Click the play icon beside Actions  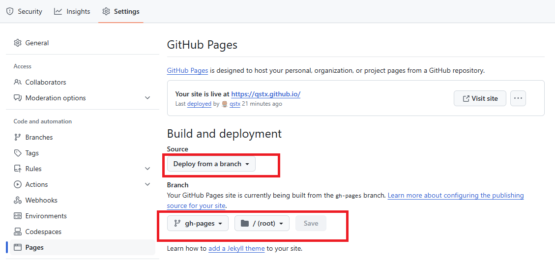click(17, 184)
